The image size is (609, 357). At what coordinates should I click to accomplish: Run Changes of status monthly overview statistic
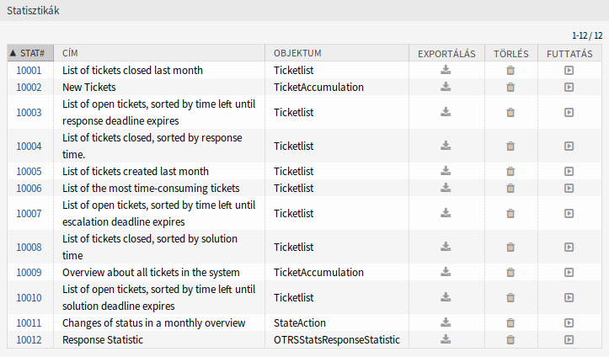pos(569,322)
